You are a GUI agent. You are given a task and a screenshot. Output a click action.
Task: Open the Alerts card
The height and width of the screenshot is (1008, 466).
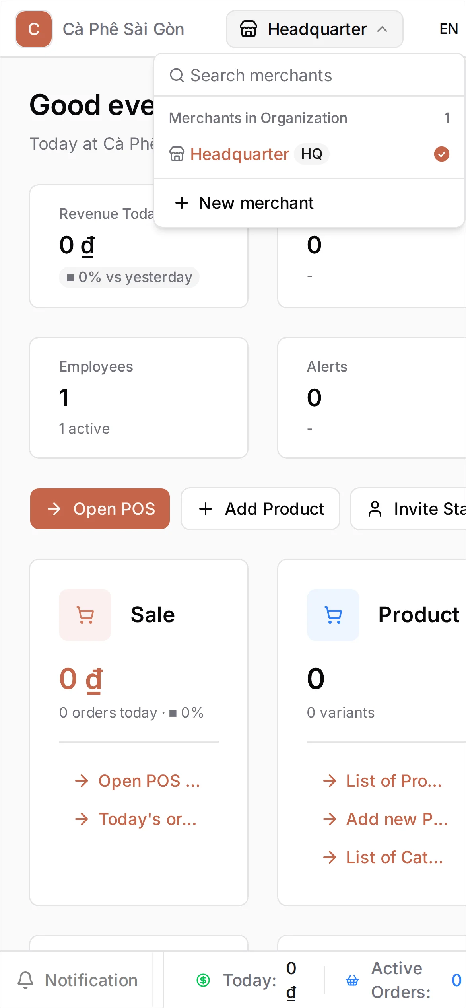372,398
